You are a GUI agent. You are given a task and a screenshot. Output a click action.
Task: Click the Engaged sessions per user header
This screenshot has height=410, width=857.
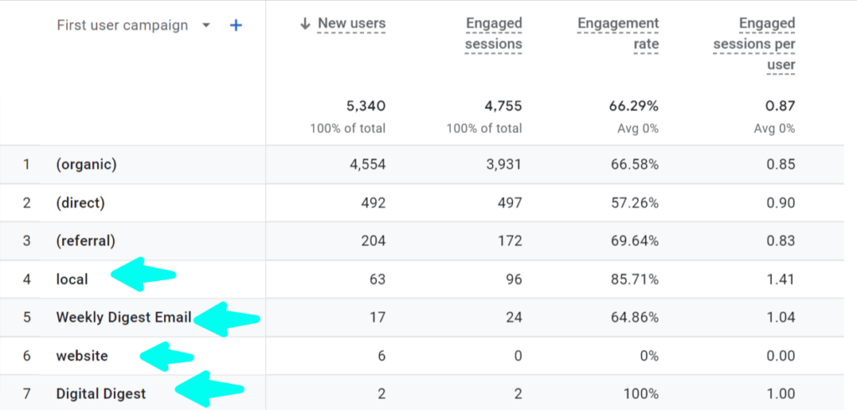pyautogui.click(x=754, y=44)
